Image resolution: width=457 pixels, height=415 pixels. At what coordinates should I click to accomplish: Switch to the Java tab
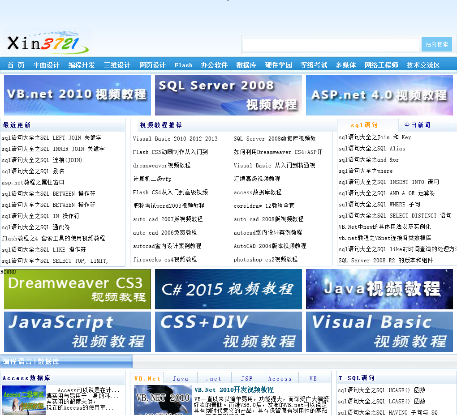pyautogui.click(x=181, y=379)
